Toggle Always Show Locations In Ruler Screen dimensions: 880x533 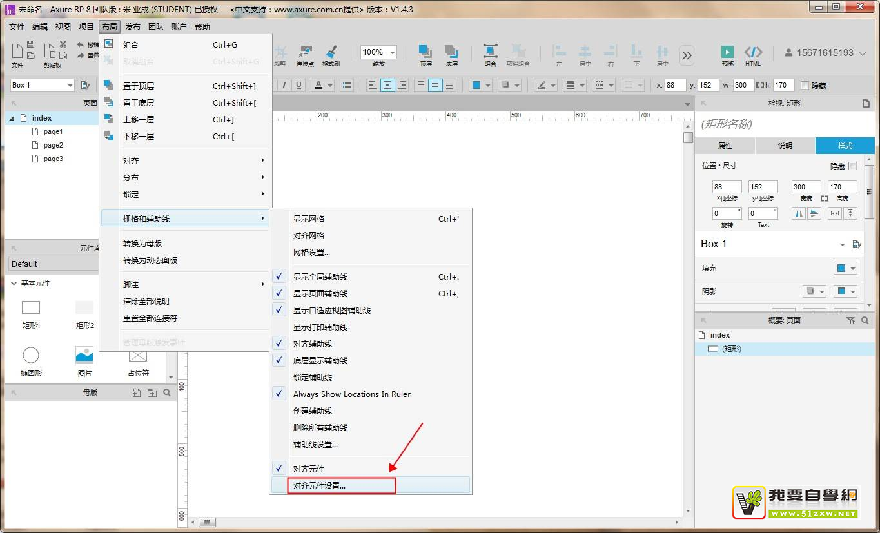[370, 394]
